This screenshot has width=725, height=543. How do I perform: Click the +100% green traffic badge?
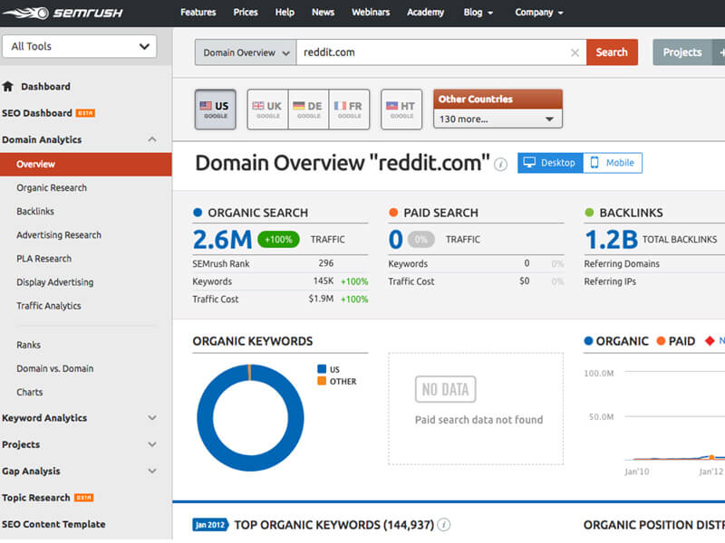pos(278,240)
